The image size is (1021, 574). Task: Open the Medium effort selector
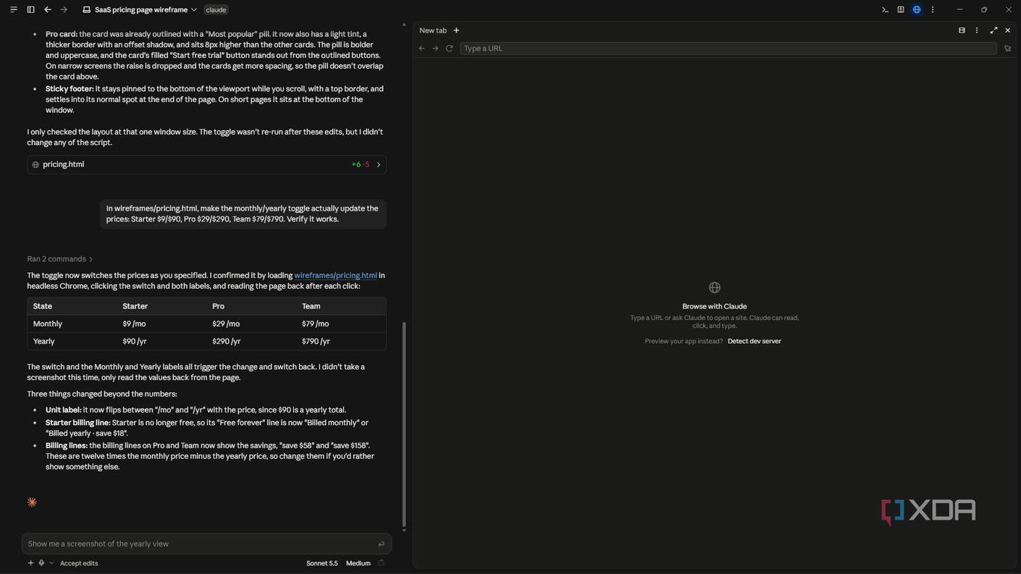(x=358, y=563)
